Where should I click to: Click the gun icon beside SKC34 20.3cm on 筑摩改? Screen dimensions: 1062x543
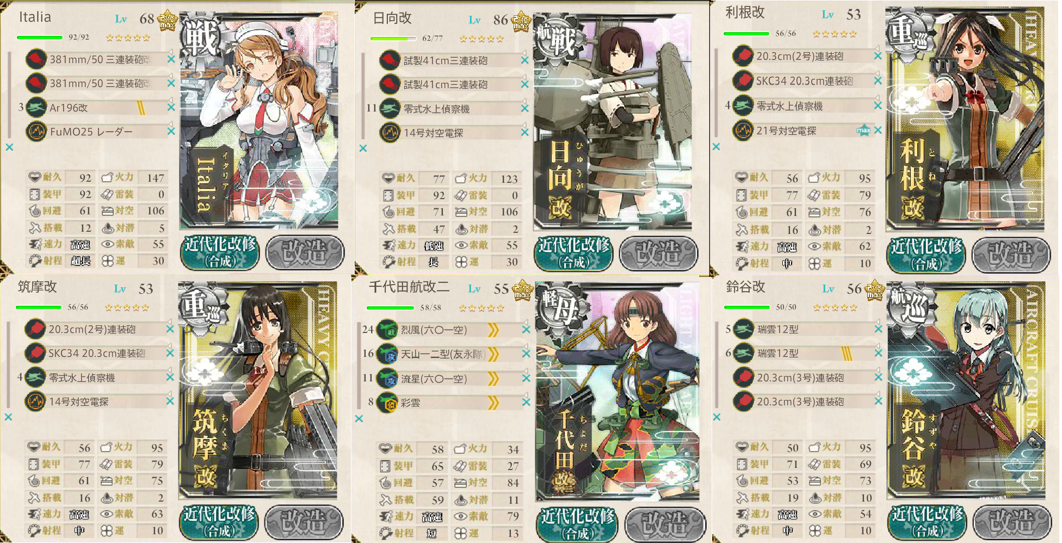[35, 353]
